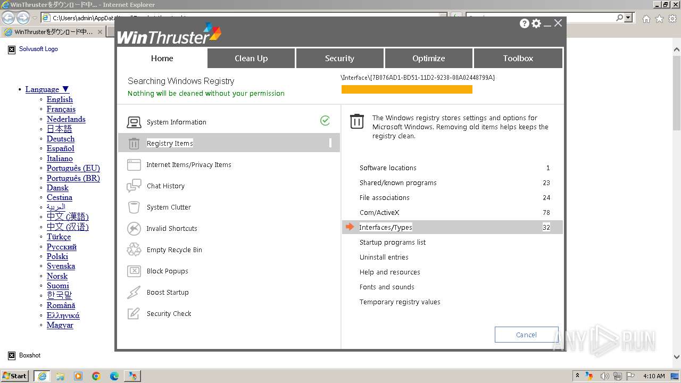Choose the Italiano language link
The image size is (681, 383).
(x=60, y=159)
